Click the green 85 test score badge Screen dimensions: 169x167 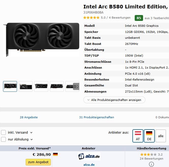click(x=139, y=18)
